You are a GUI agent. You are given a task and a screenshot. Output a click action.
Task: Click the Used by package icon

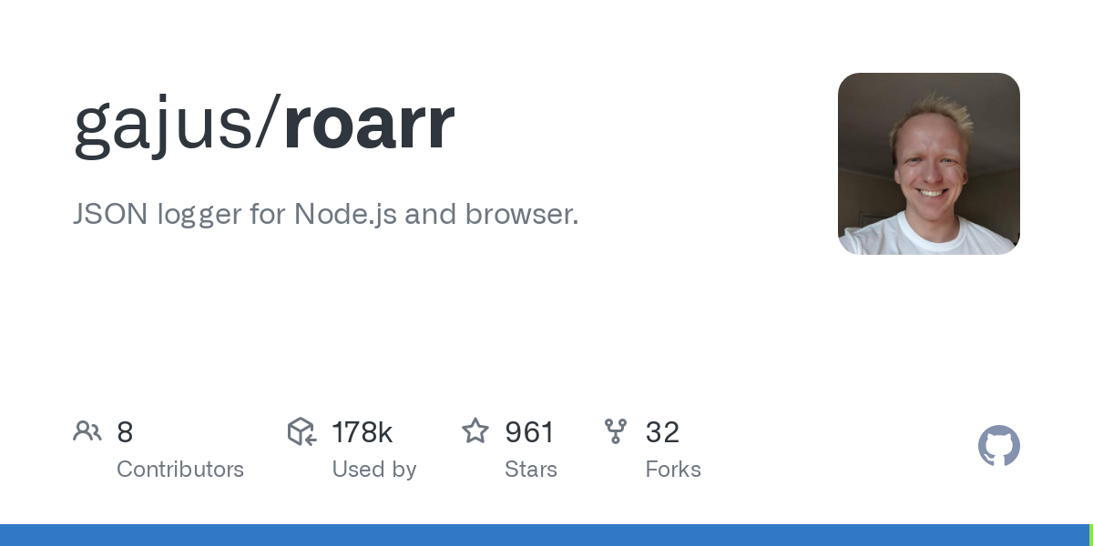[x=301, y=431]
